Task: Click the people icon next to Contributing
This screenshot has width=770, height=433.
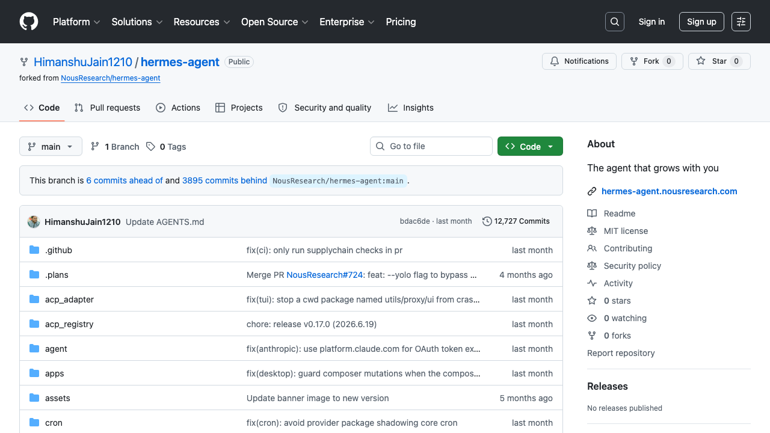Action: pyautogui.click(x=592, y=248)
